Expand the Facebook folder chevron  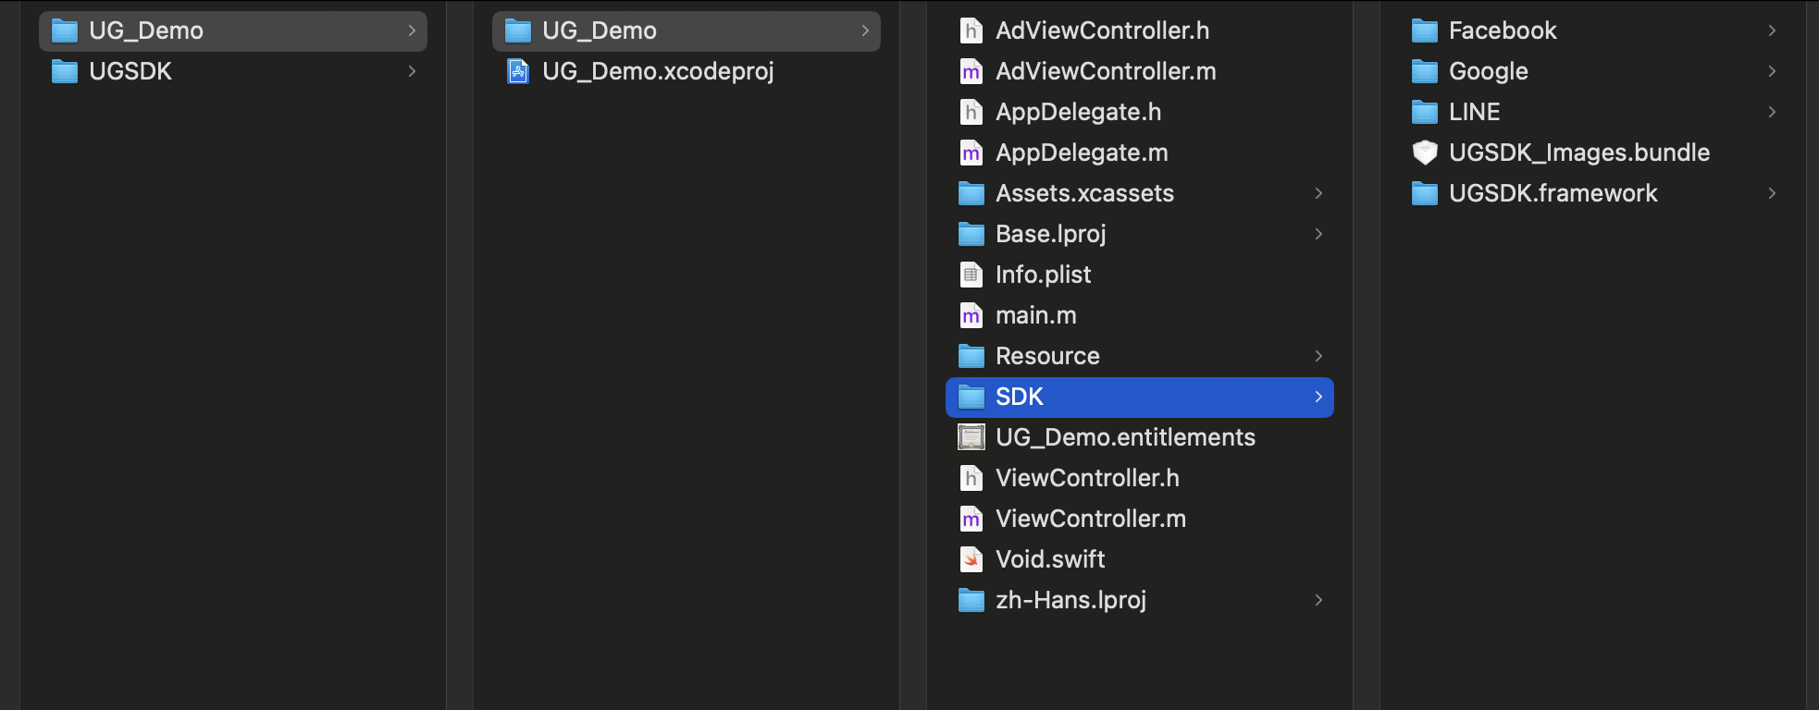point(1772,31)
